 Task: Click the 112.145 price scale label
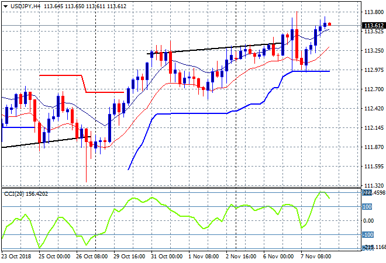tap(374, 128)
